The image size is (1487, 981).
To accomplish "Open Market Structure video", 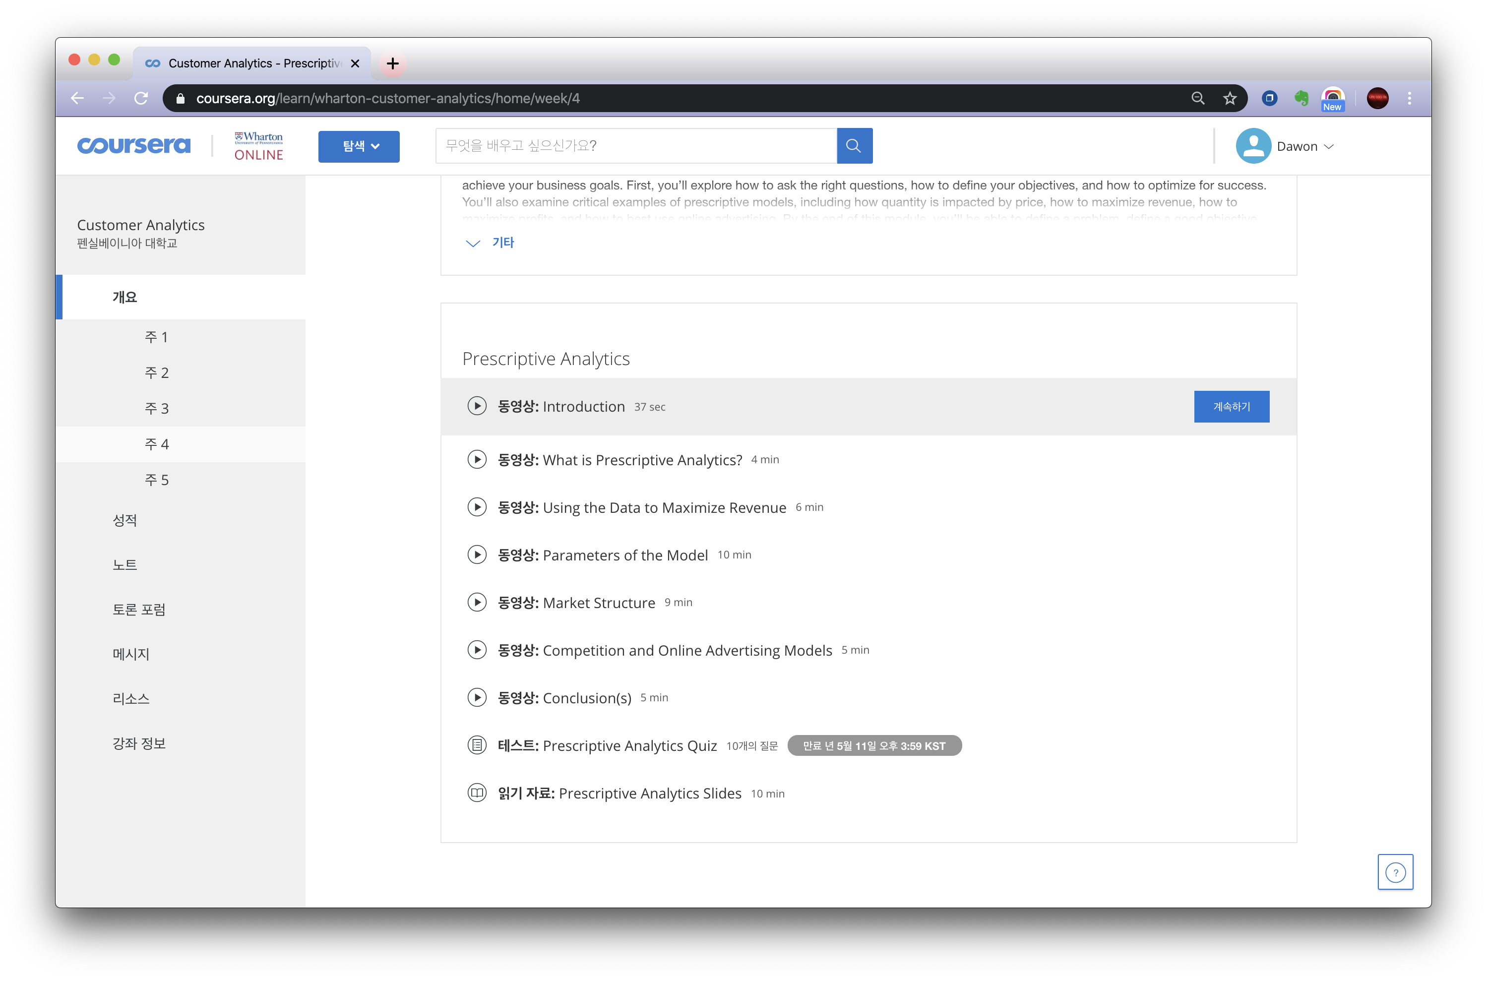I will [576, 603].
